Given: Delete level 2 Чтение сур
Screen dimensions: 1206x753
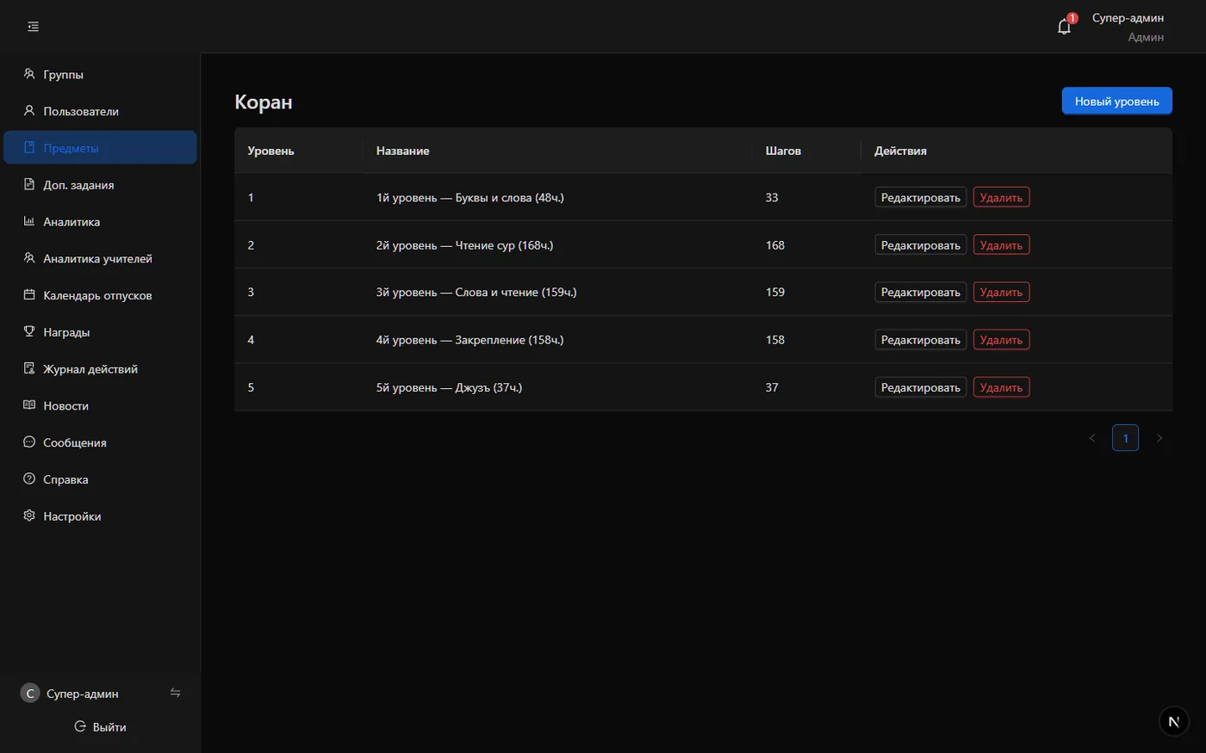Looking at the screenshot, I should tap(1001, 244).
